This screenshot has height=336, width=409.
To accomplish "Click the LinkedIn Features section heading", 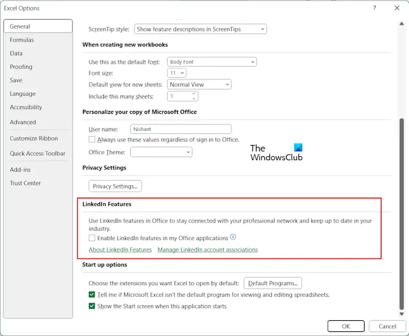I will tap(107, 204).
